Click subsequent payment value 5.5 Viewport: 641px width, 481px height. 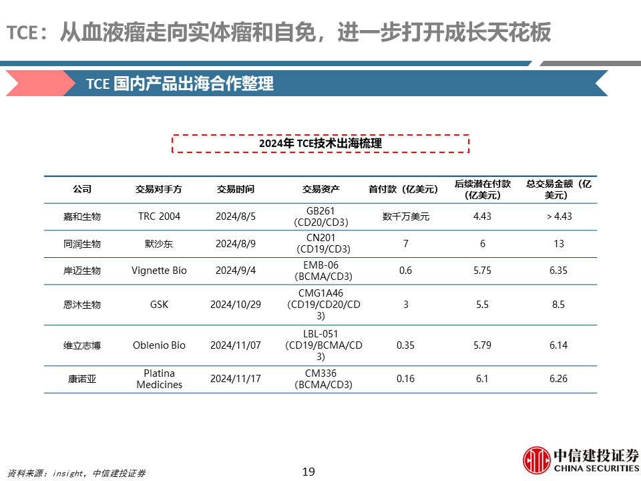[482, 305]
